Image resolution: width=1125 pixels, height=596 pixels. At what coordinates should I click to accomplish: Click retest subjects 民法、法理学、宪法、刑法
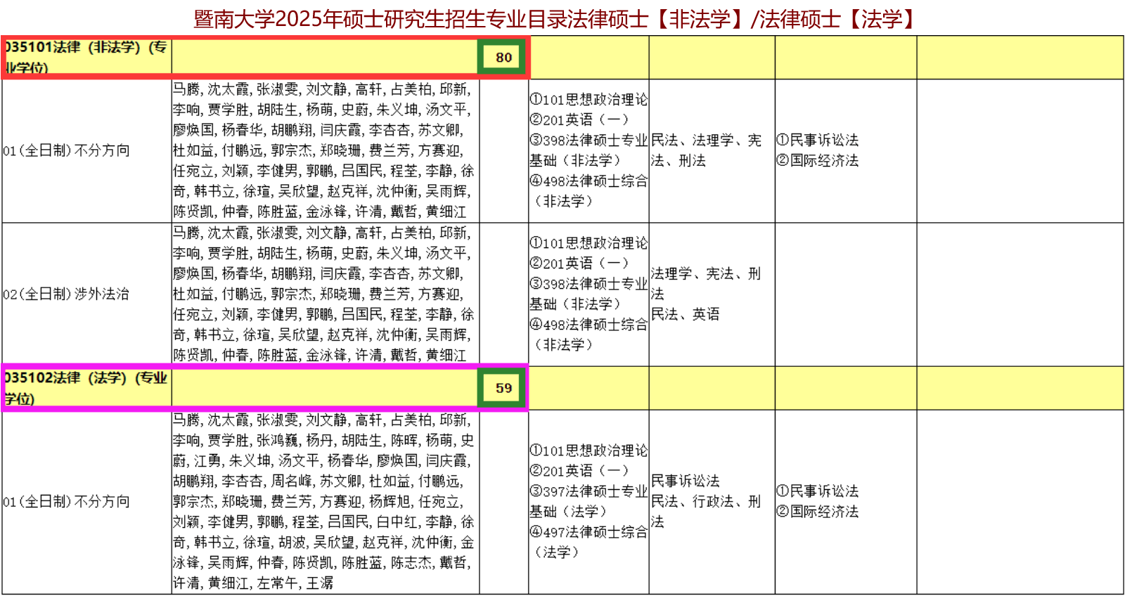tap(712, 150)
